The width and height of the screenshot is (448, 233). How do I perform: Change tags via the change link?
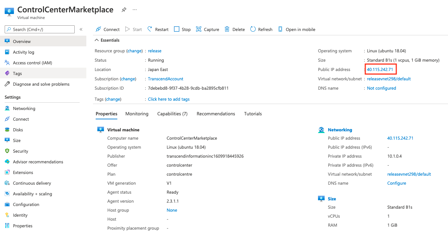113,99
